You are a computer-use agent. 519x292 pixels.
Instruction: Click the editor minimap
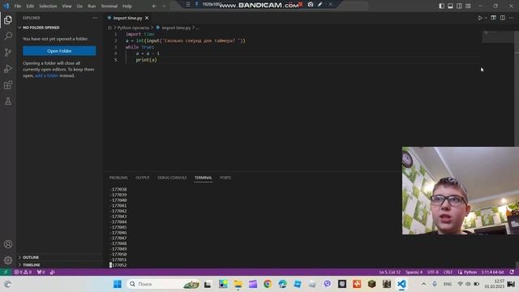coord(497,37)
